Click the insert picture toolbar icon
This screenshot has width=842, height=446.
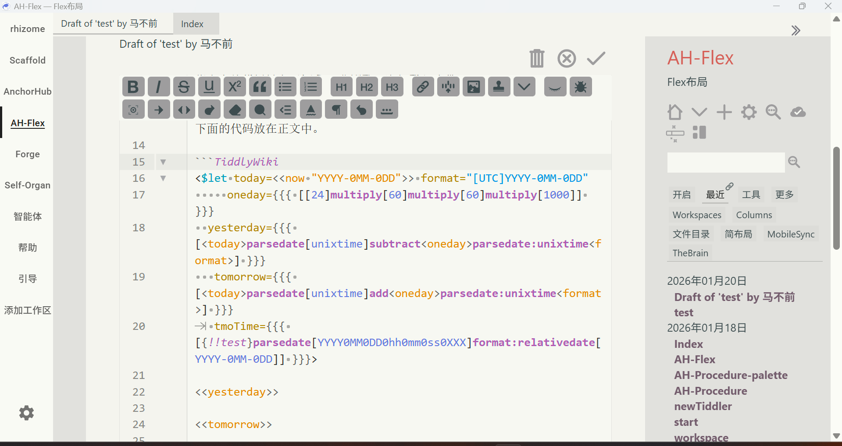(474, 87)
